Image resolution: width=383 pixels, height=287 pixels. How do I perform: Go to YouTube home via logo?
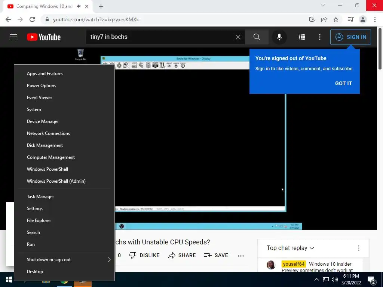44,37
